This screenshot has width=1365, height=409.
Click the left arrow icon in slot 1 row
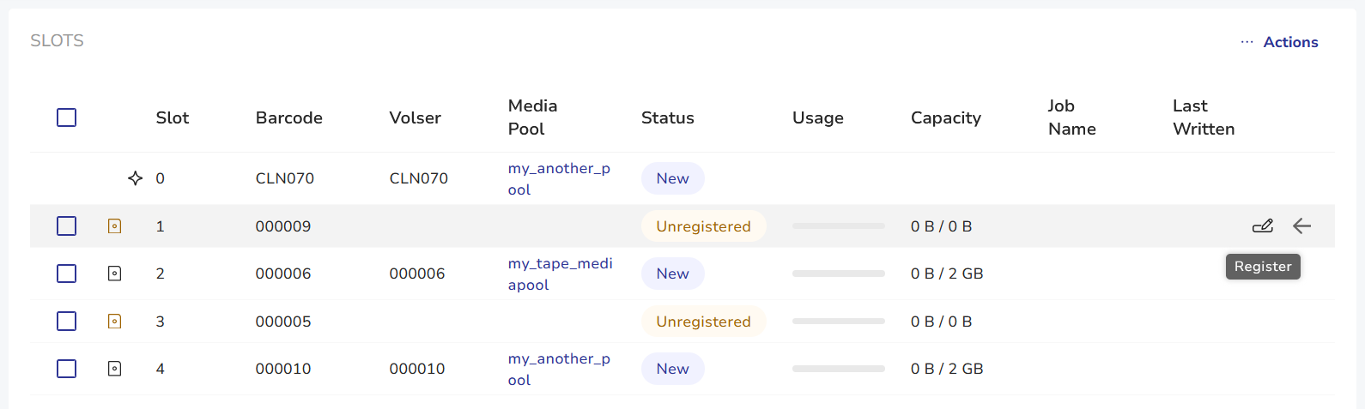pos(1302,226)
